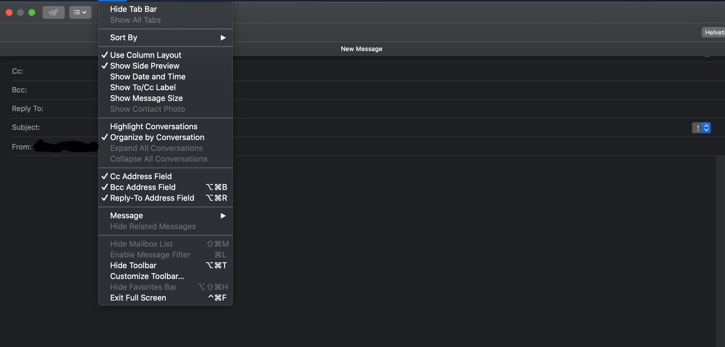Disable Reply-To Address Field

click(x=152, y=198)
